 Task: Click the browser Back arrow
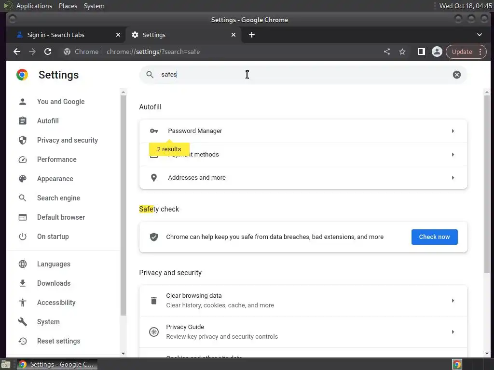click(x=17, y=52)
